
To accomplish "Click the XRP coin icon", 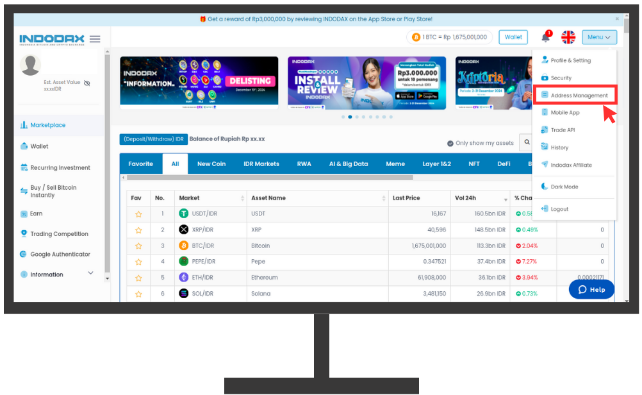I will 184,230.
